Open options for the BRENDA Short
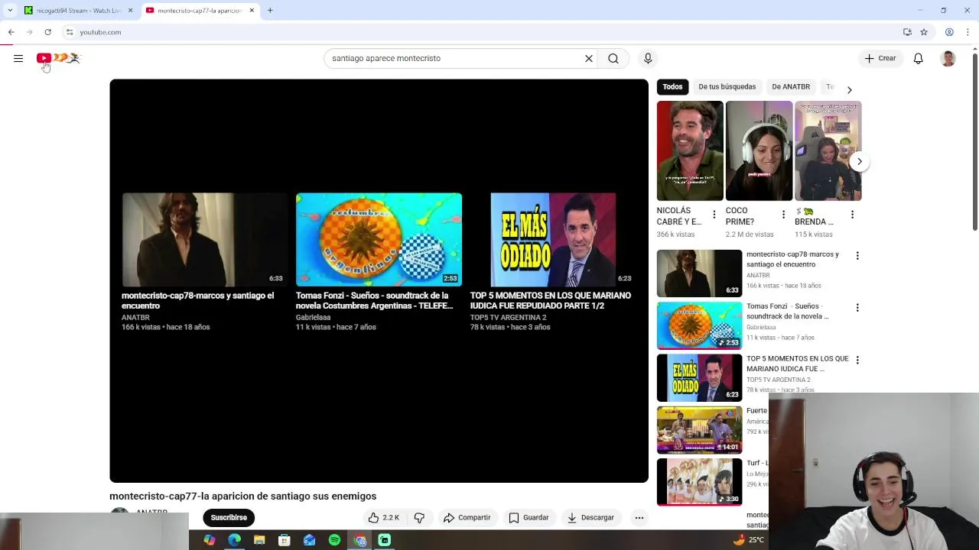This screenshot has height=550, width=979. coord(852,215)
